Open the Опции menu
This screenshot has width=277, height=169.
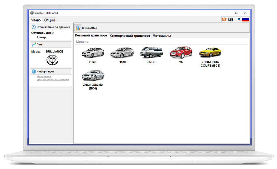(x=49, y=20)
